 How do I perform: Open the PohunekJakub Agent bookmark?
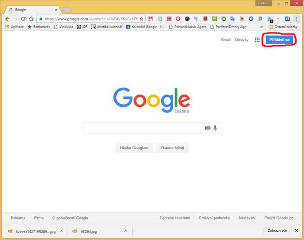pos(188,27)
